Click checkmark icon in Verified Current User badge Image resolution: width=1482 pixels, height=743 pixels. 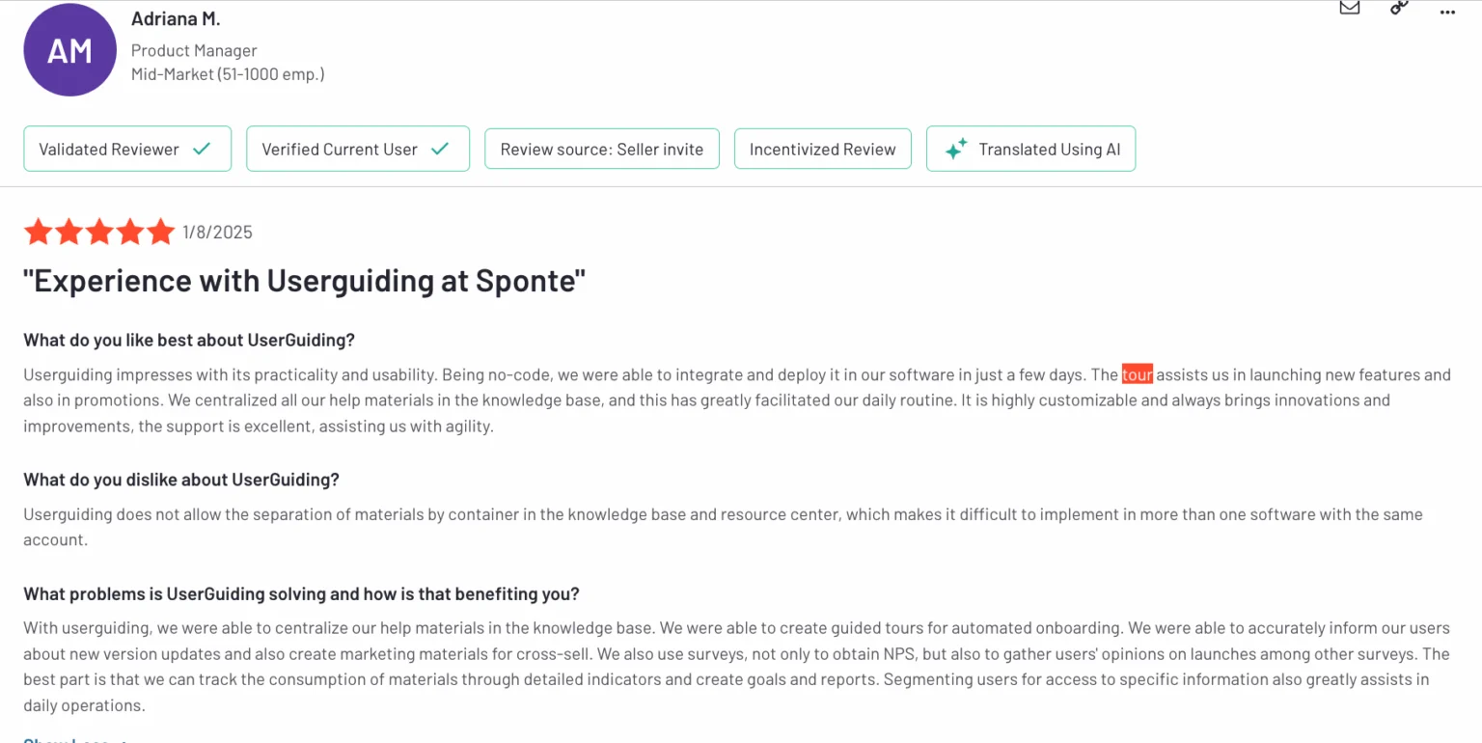tap(440, 149)
